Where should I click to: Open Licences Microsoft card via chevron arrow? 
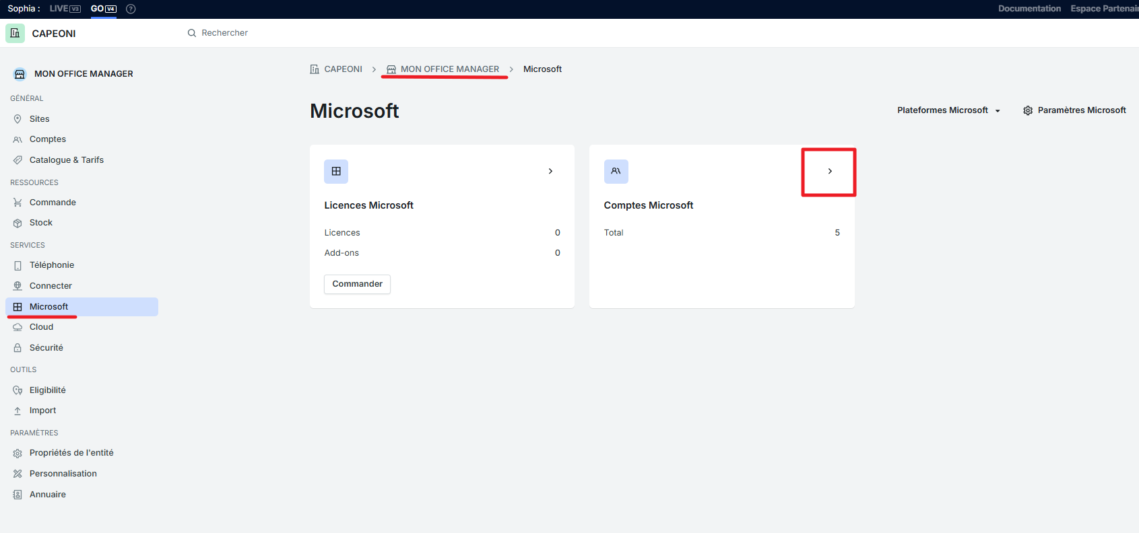point(550,171)
